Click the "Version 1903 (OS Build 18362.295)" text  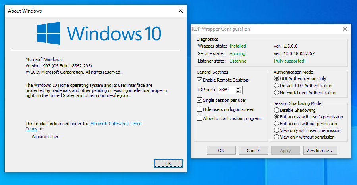(x=59, y=66)
